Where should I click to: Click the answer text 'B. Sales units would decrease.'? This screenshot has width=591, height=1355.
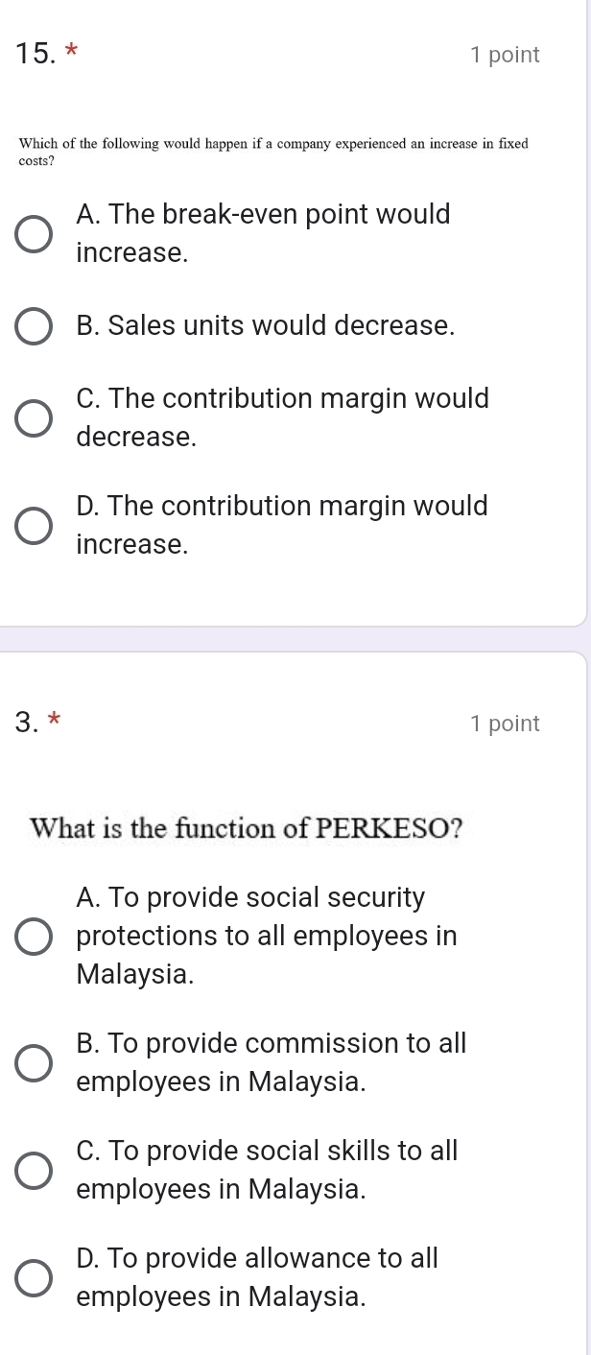(x=265, y=325)
